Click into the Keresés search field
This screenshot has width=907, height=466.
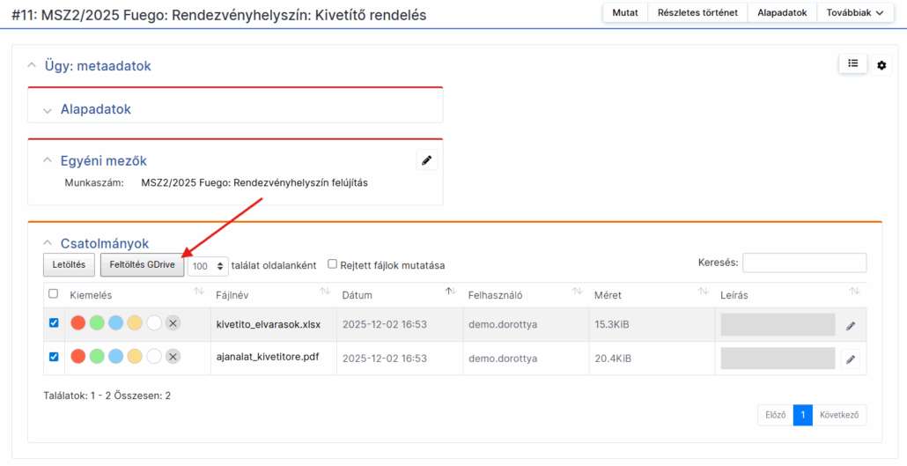[x=804, y=263]
